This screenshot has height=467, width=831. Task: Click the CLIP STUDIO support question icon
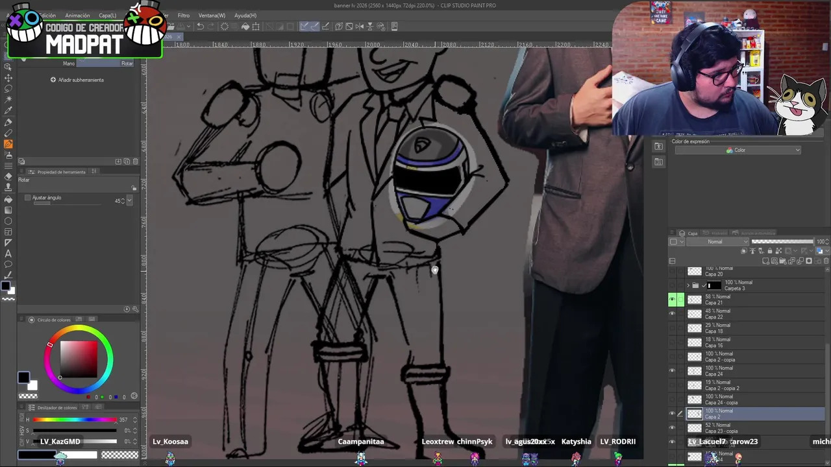pos(339,27)
